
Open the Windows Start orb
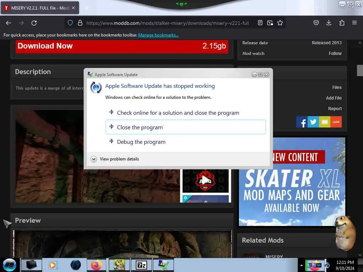9,265
